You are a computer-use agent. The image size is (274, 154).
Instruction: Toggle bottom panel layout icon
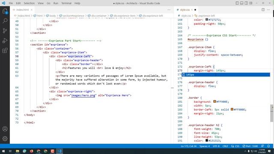(x=241, y=3)
